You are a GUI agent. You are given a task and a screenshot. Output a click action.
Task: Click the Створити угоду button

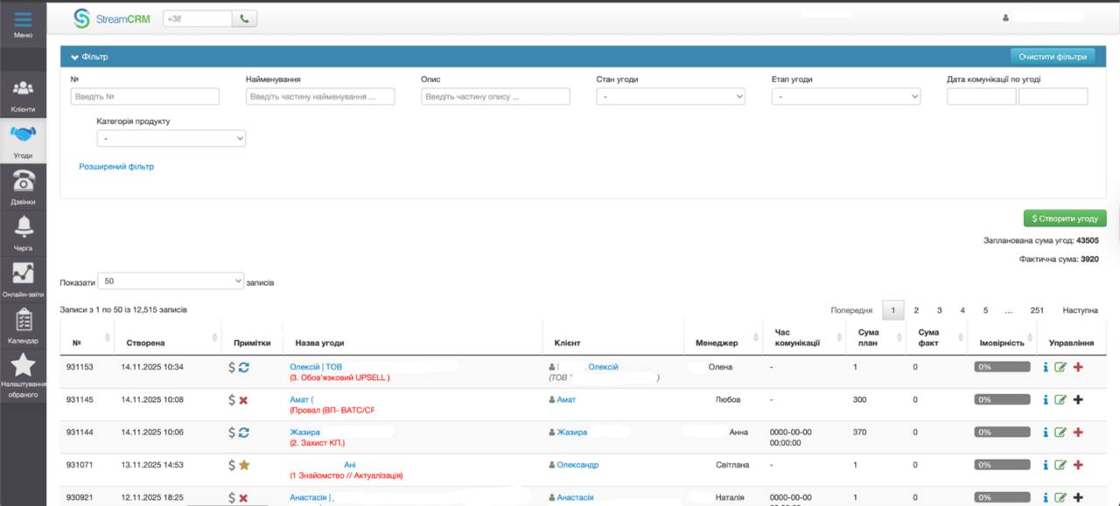[1065, 218]
